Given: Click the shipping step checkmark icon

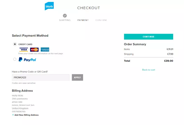Looking at the screenshot, I should 65,16.
